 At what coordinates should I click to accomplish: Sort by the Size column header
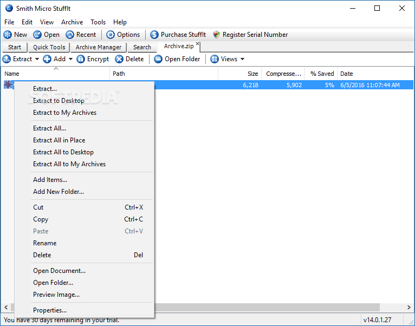pos(240,74)
